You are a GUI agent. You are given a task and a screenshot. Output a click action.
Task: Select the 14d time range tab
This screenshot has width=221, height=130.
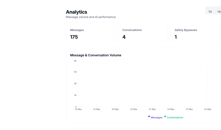coord(219,12)
